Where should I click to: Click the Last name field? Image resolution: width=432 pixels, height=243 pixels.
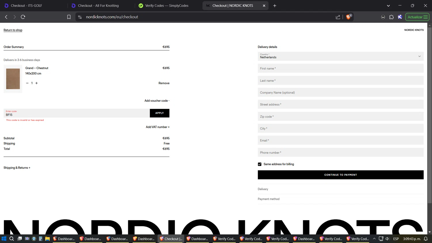(341, 81)
